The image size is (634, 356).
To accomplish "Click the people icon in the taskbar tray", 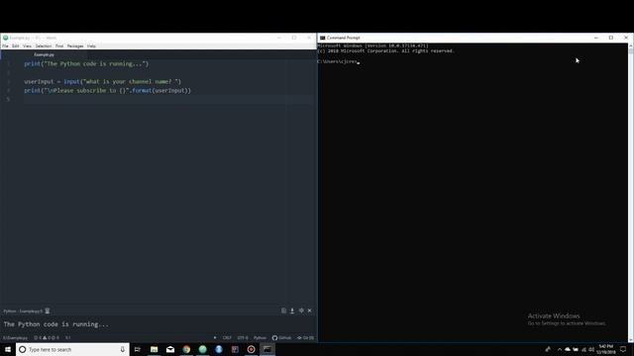I will pyautogui.click(x=548, y=349).
